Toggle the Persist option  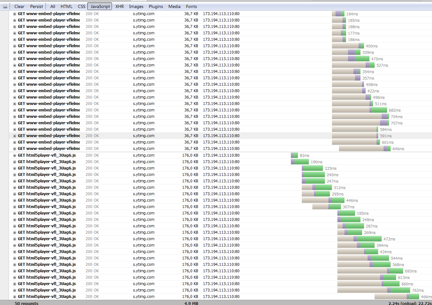tap(36, 6)
